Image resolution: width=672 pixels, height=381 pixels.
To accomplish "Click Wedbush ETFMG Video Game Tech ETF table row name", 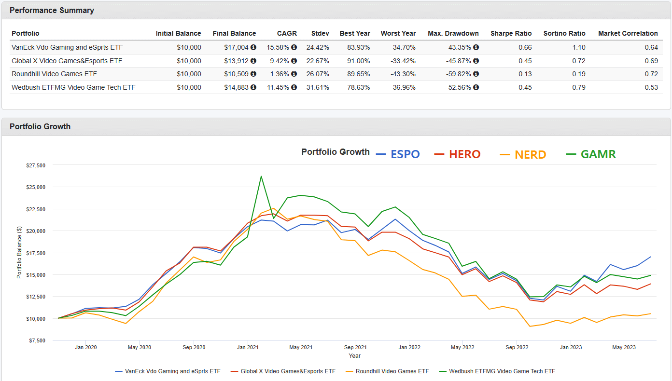I will (x=73, y=87).
